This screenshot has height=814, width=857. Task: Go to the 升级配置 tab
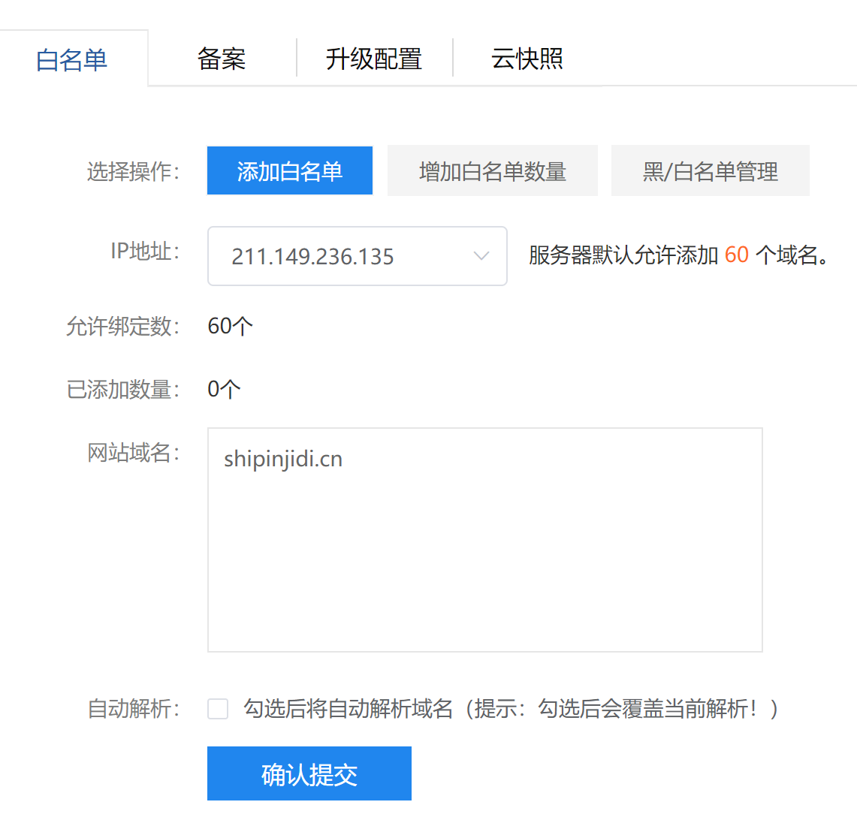coord(374,59)
